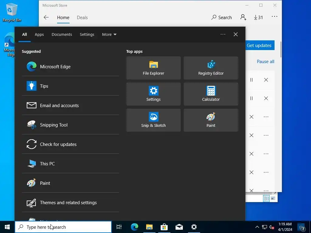The height and width of the screenshot is (233, 311).
Task: Open Microsoft Edge from Suggested list
Action: [x=70, y=66]
